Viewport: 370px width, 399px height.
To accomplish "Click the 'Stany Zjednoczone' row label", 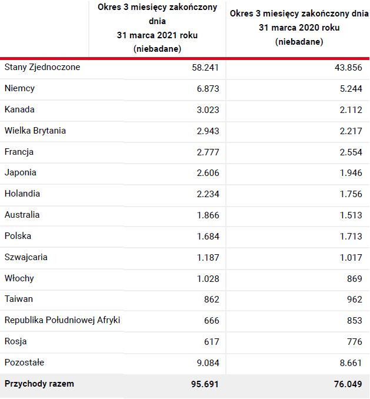I will pyautogui.click(x=42, y=67).
